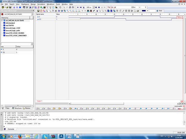
Task: Click the first binoculars find icon
Action: coord(88,11)
